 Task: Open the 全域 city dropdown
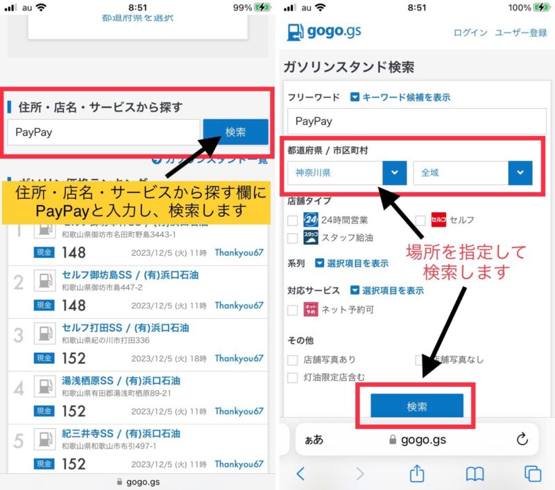click(472, 173)
